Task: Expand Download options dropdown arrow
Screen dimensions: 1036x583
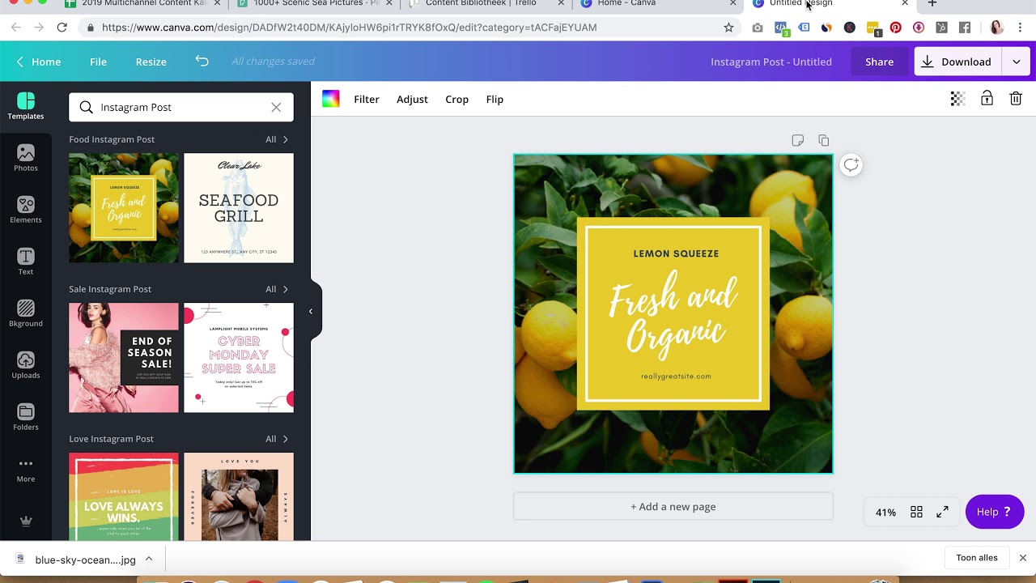Action: (1016, 62)
